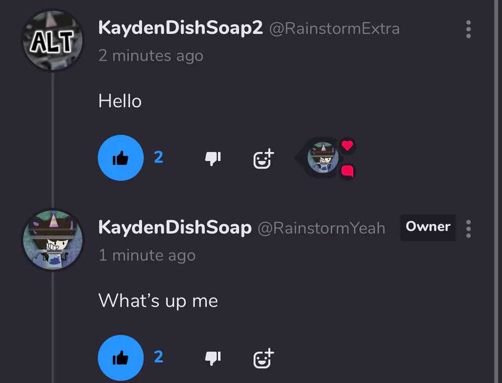Add an emoji reaction to the Hello comment
The width and height of the screenshot is (502, 383).
(x=263, y=159)
